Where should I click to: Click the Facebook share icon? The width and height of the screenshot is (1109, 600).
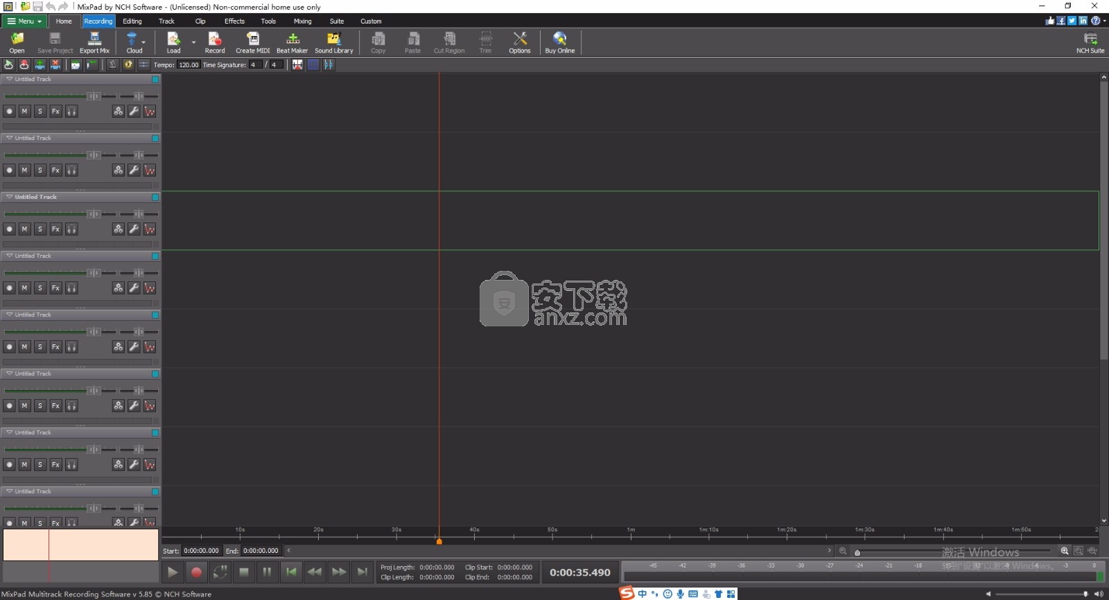point(1061,21)
